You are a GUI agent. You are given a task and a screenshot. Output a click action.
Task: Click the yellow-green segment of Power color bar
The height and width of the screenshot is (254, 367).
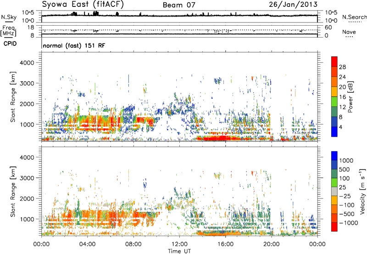click(x=334, y=101)
